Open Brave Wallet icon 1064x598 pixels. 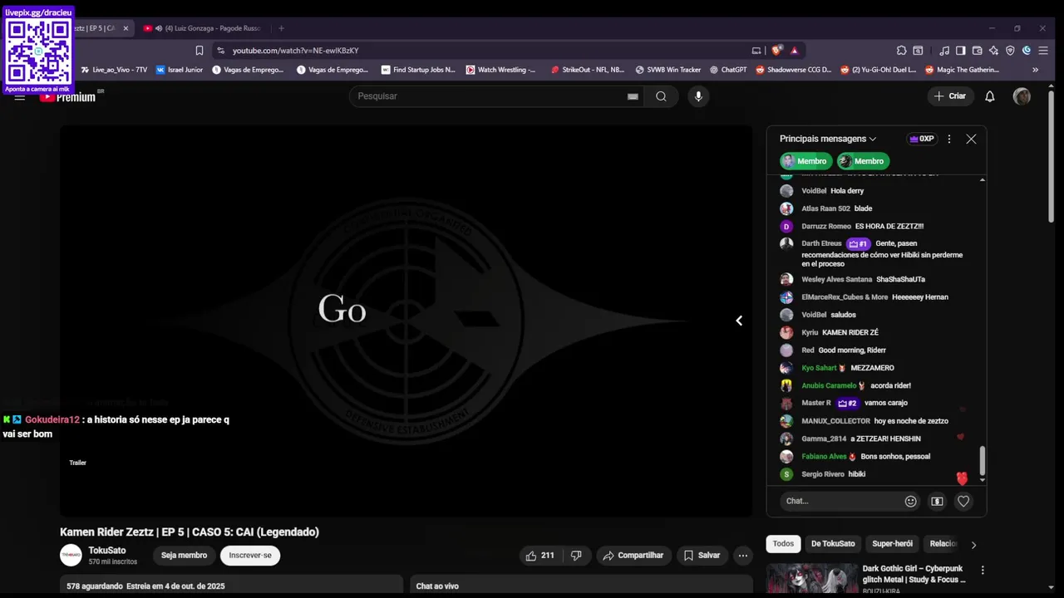[978, 51]
